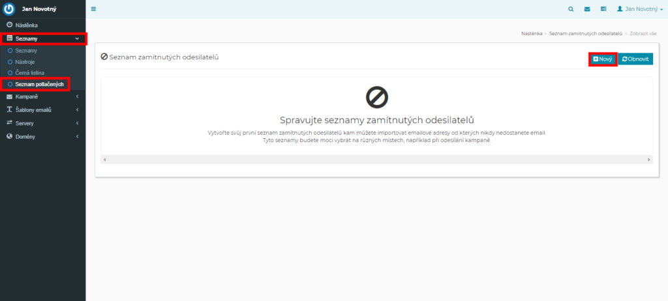
Task: Click the Servery arrows icon in the sidebar
Action: click(9, 122)
